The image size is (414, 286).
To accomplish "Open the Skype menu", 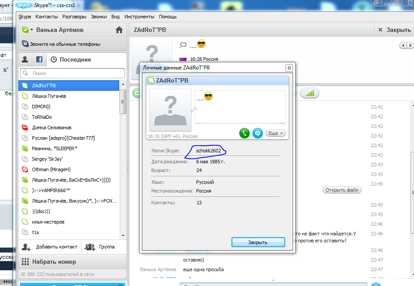I will click(x=25, y=17).
